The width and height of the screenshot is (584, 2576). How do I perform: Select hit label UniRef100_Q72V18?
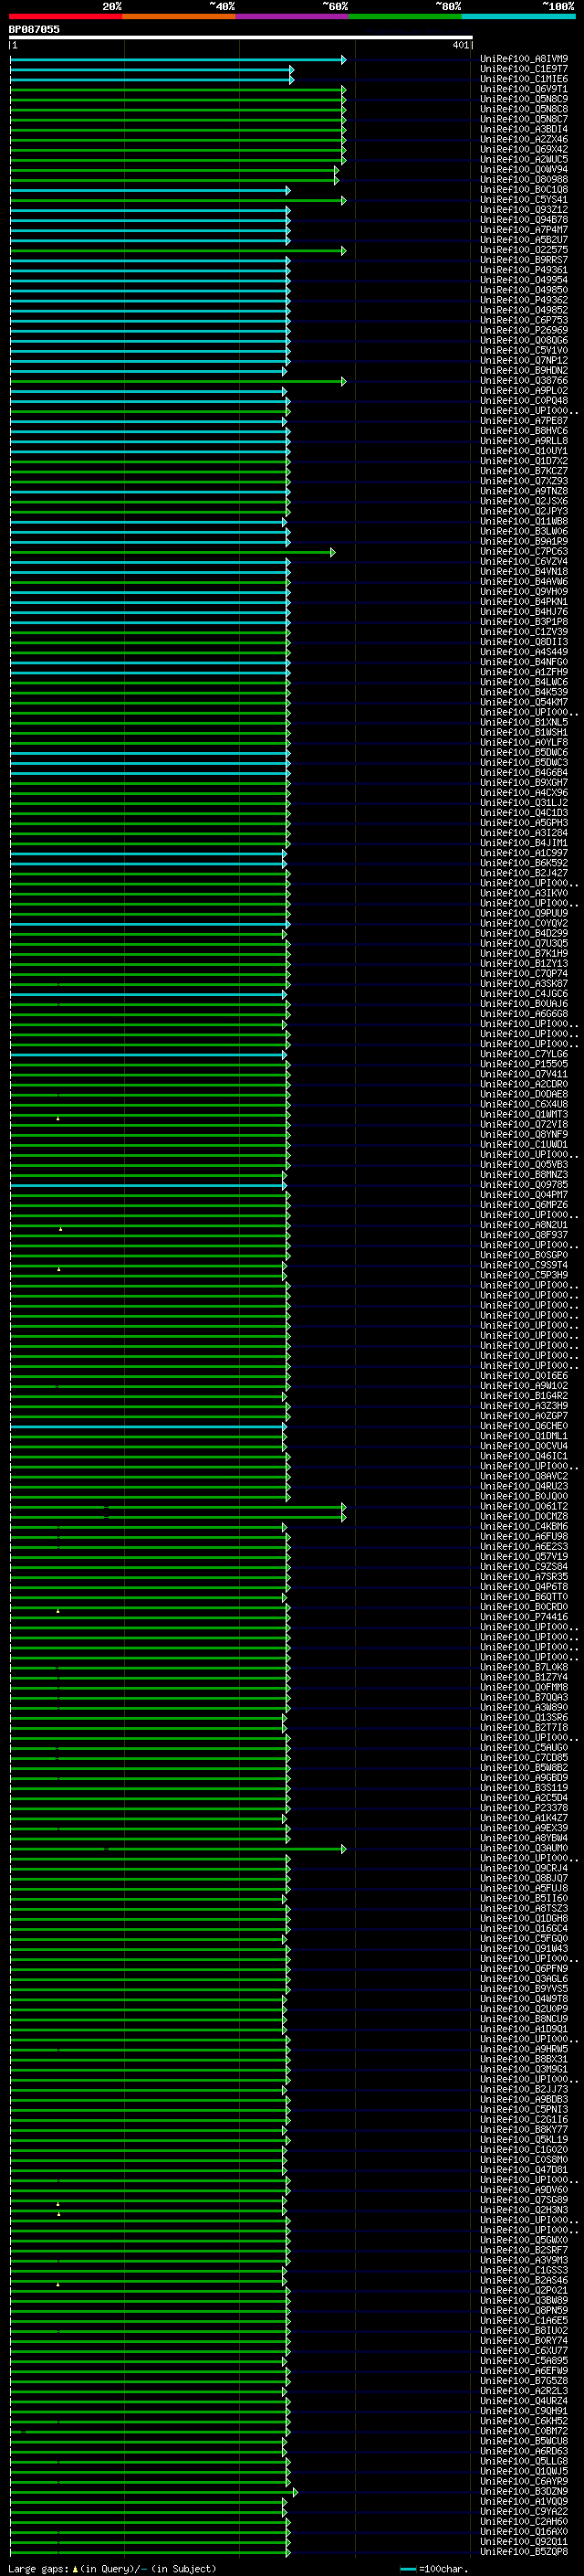tap(524, 1124)
